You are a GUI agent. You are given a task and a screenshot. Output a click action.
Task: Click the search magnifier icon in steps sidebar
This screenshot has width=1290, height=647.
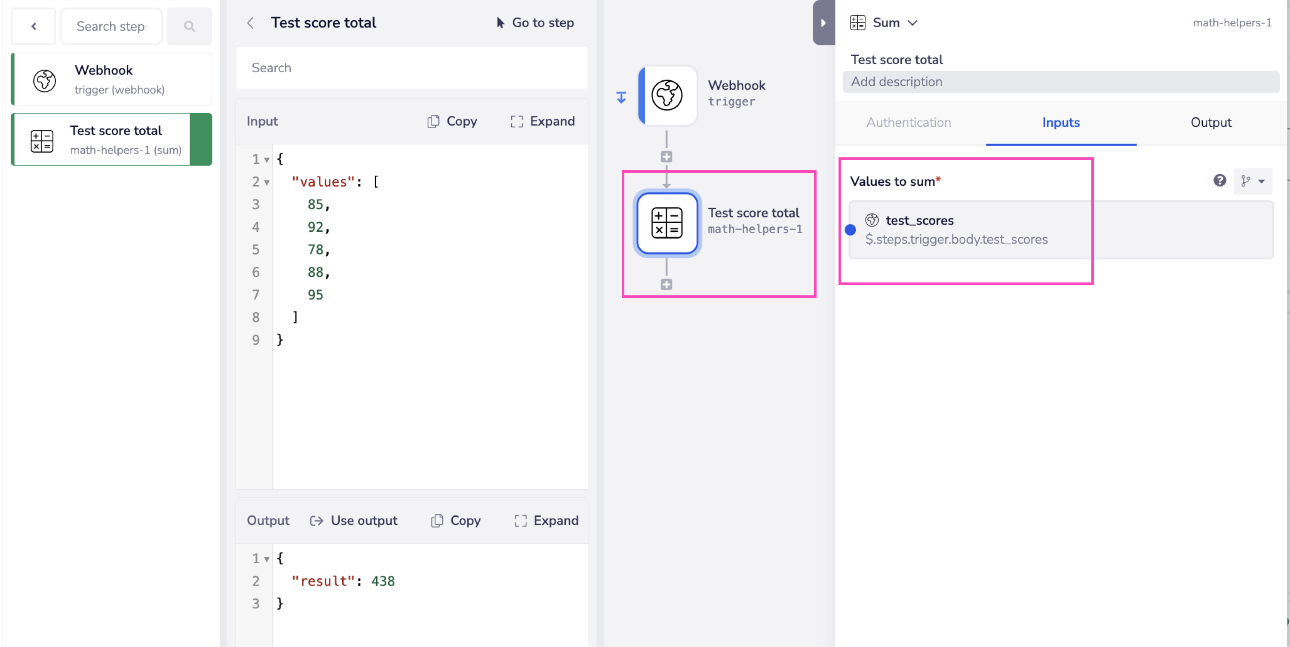click(189, 26)
